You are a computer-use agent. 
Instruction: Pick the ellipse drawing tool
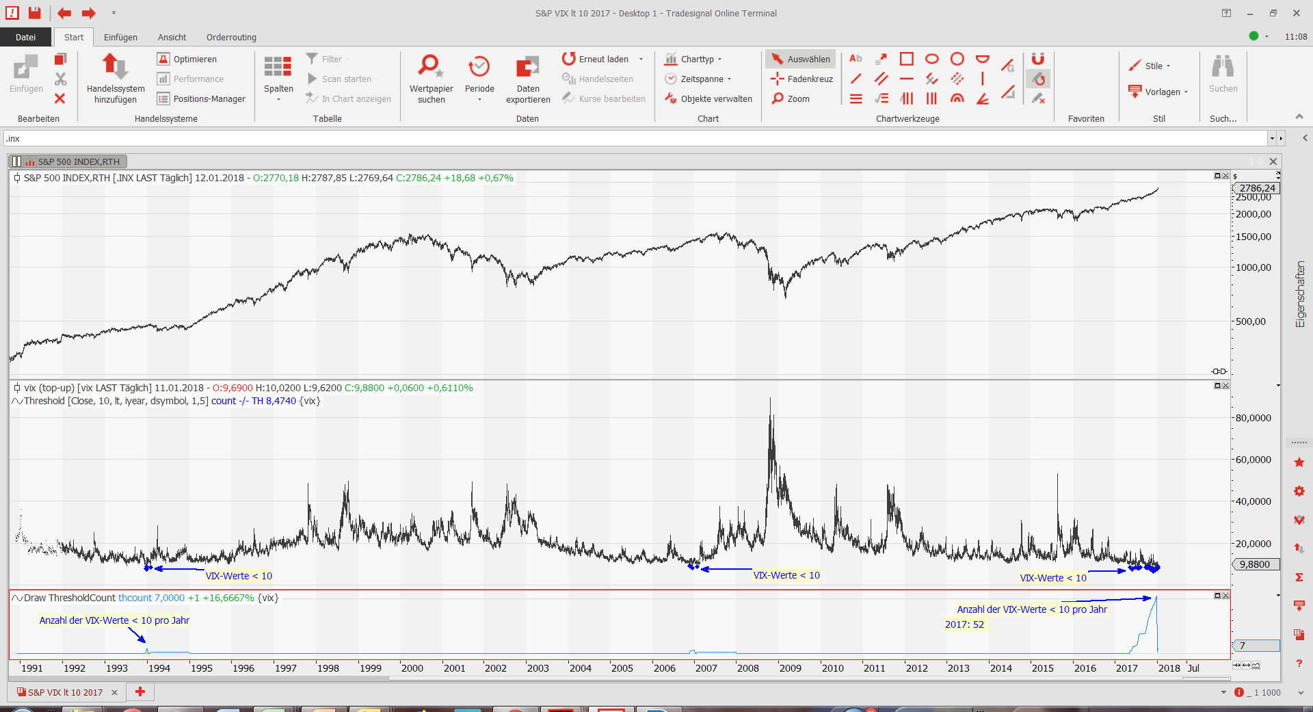coord(931,59)
